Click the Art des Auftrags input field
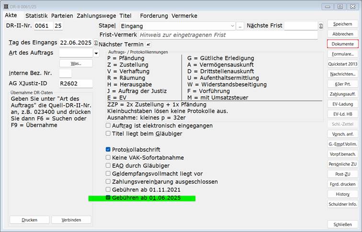Screen dimensions: 362x232 pos(76,53)
